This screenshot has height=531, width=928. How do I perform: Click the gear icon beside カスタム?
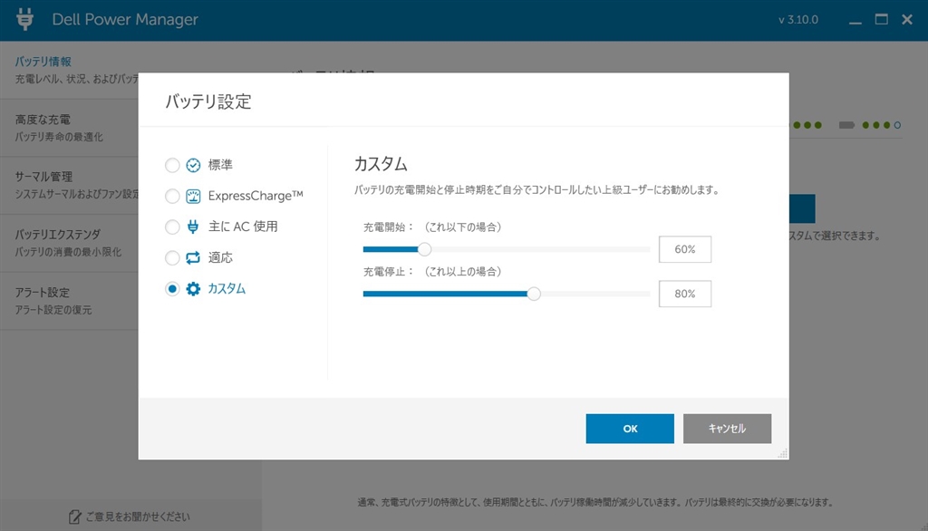point(193,289)
